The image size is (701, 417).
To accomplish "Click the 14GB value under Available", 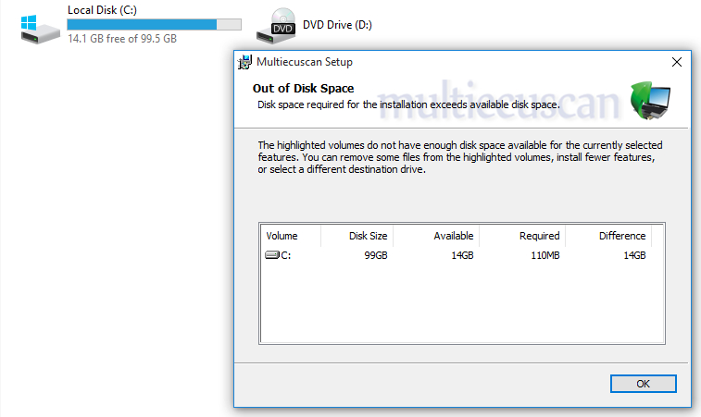I will pos(462,255).
